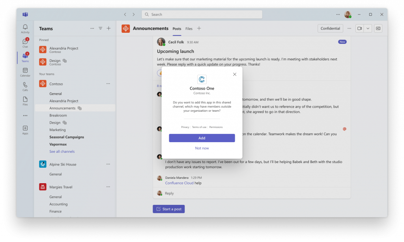Viewport: 404px width, 242px height.
Task: Open Teams list more options
Action: (92, 28)
